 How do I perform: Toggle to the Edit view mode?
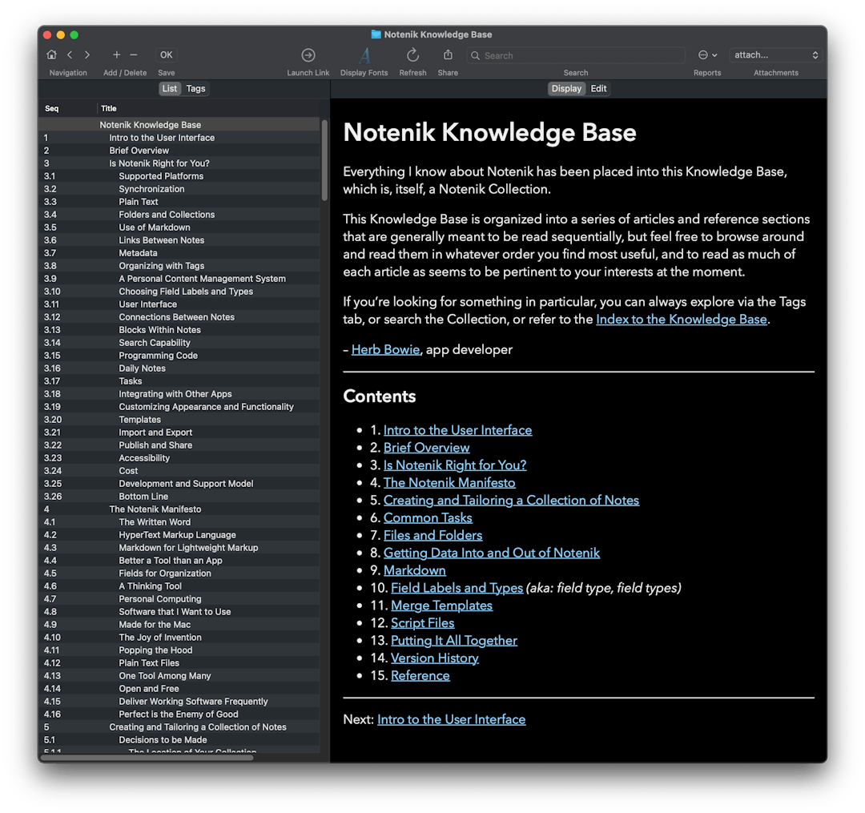(x=598, y=88)
